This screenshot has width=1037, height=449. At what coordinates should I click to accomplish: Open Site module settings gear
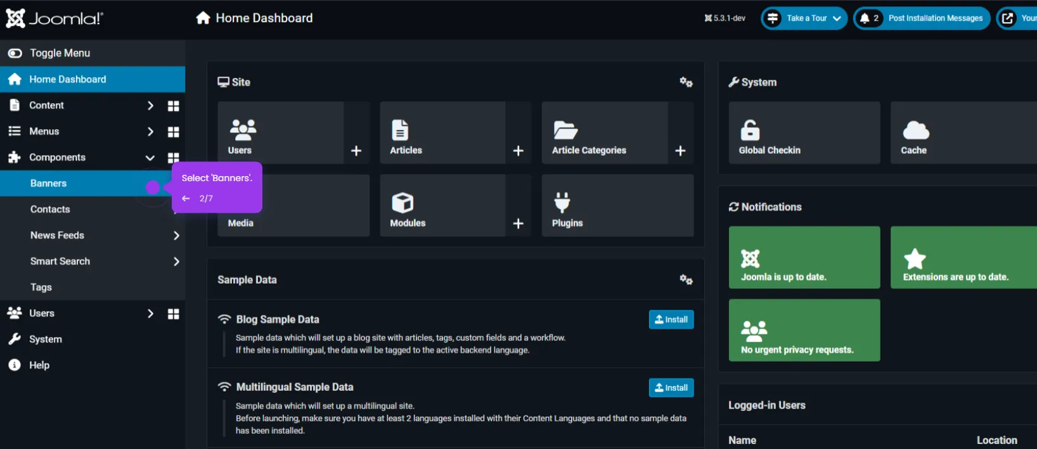coord(686,82)
